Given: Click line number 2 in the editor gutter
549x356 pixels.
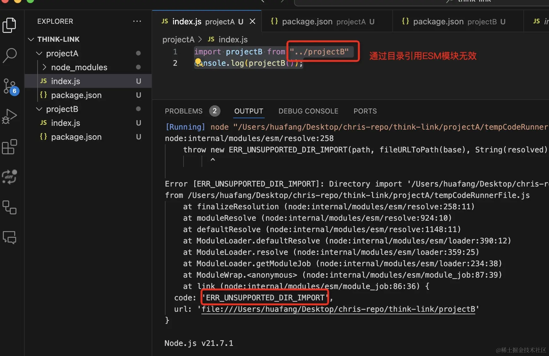Looking at the screenshot, I should click(x=175, y=63).
